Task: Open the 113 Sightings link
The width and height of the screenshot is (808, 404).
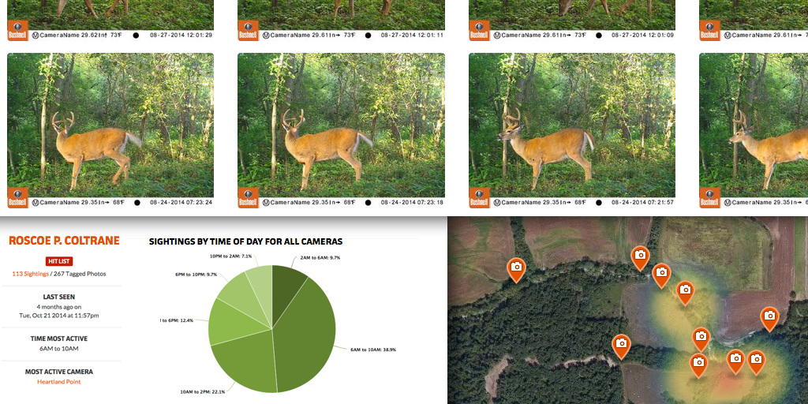Action: tap(30, 274)
